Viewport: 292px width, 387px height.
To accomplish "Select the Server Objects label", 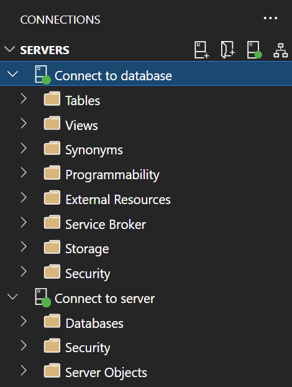I will click(106, 373).
